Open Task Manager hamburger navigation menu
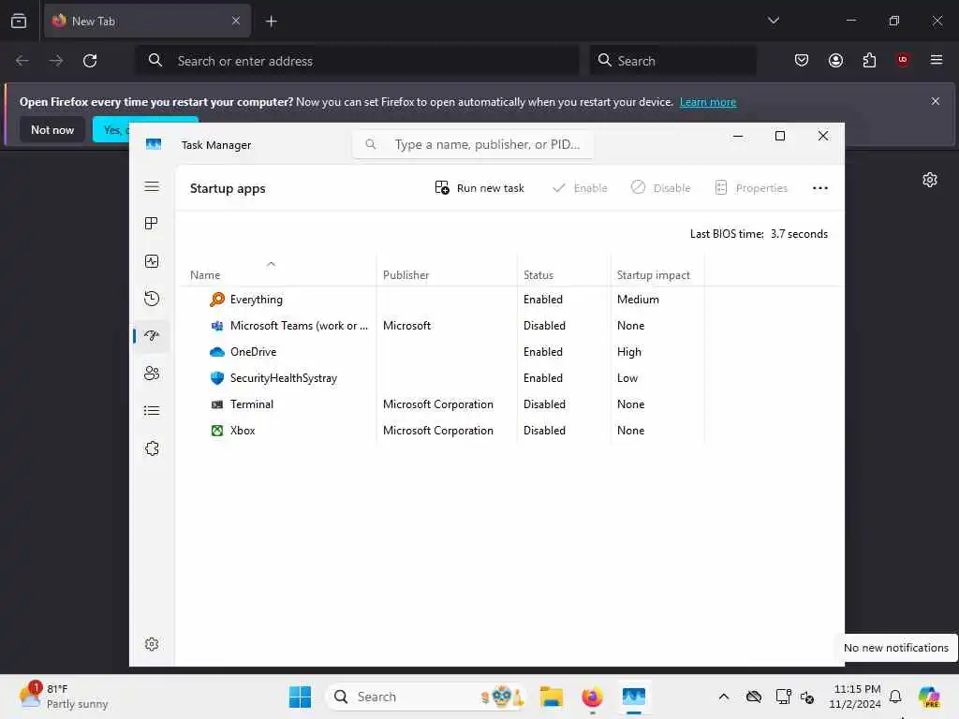 (152, 186)
